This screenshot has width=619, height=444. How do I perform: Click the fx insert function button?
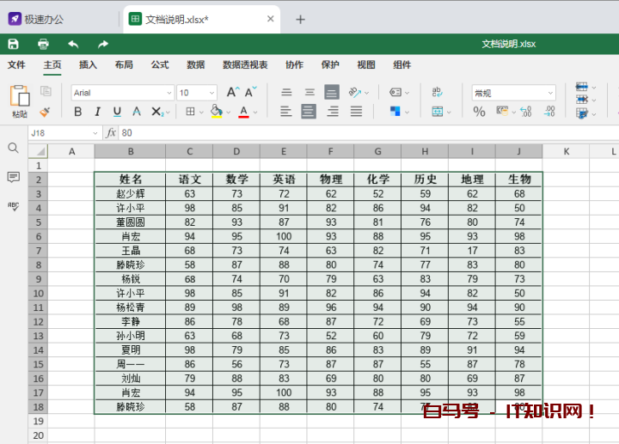point(111,133)
